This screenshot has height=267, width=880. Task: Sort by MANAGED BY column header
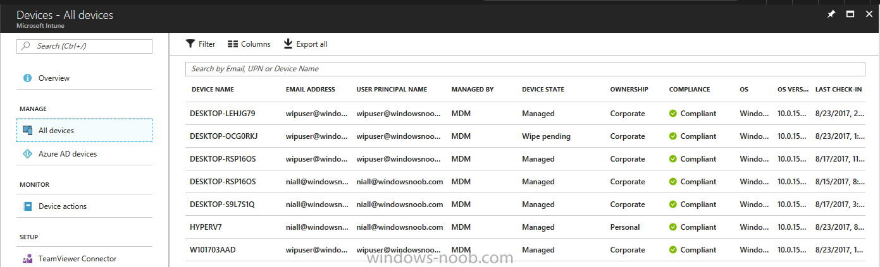tap(473, 90)
